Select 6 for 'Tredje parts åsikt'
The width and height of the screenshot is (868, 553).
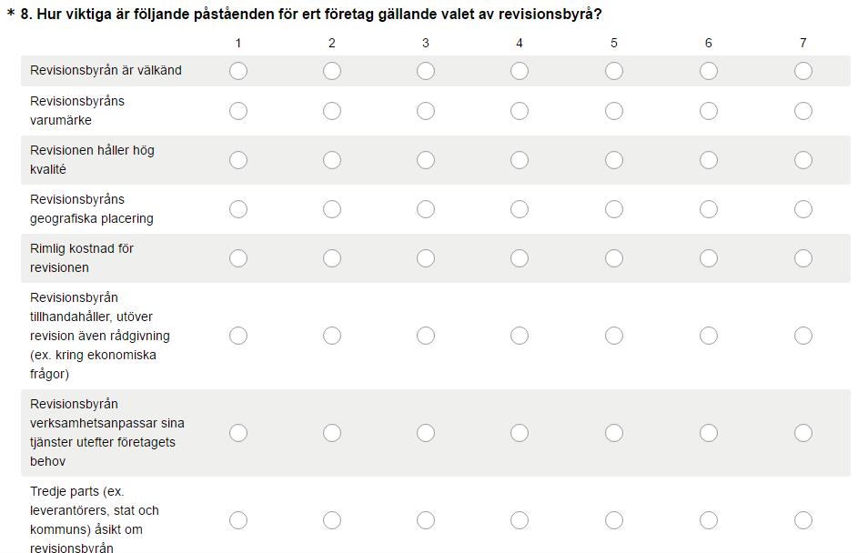pos(709,520)
